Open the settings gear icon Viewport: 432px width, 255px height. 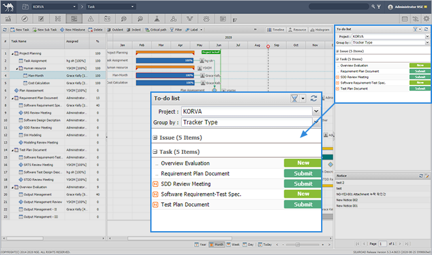426,19
